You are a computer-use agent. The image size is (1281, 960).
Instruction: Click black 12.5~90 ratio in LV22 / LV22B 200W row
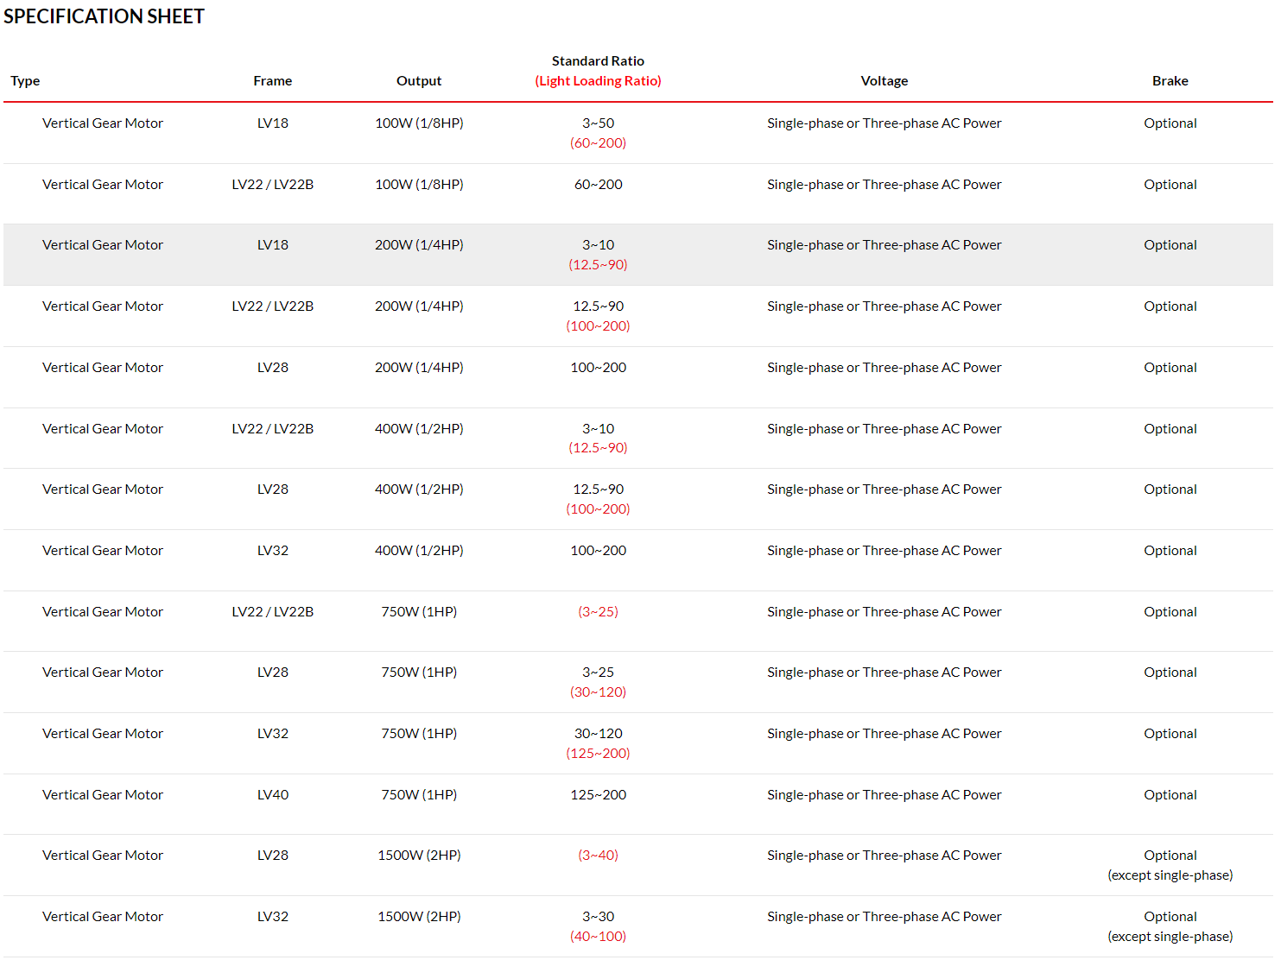pyautogui.click(x=598, y=306)
